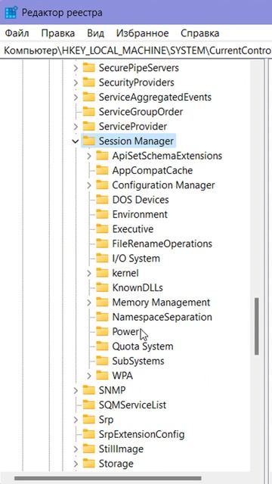Viewport: 272px width, 484px height.
Task: Collapse the Session Manager key
Action: click(x=76, y=141)
